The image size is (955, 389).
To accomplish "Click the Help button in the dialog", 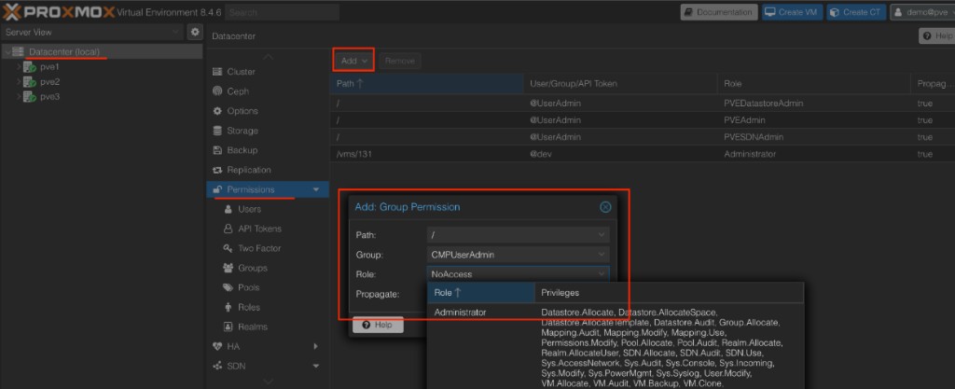I will pyautogui.click(x=378, y=325).
